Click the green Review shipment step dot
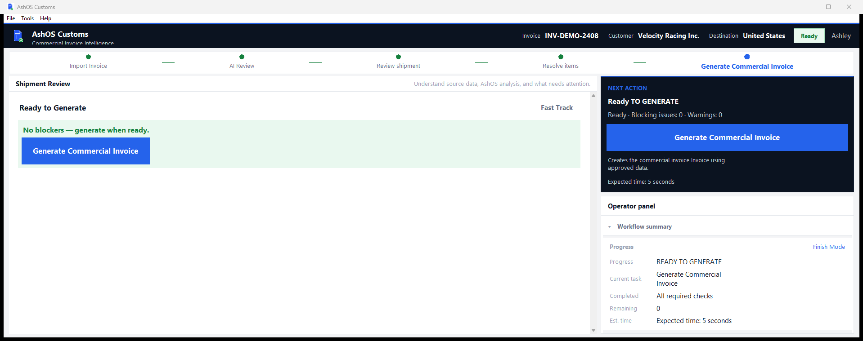Screen dimensions: 863x341 point(398,57)
